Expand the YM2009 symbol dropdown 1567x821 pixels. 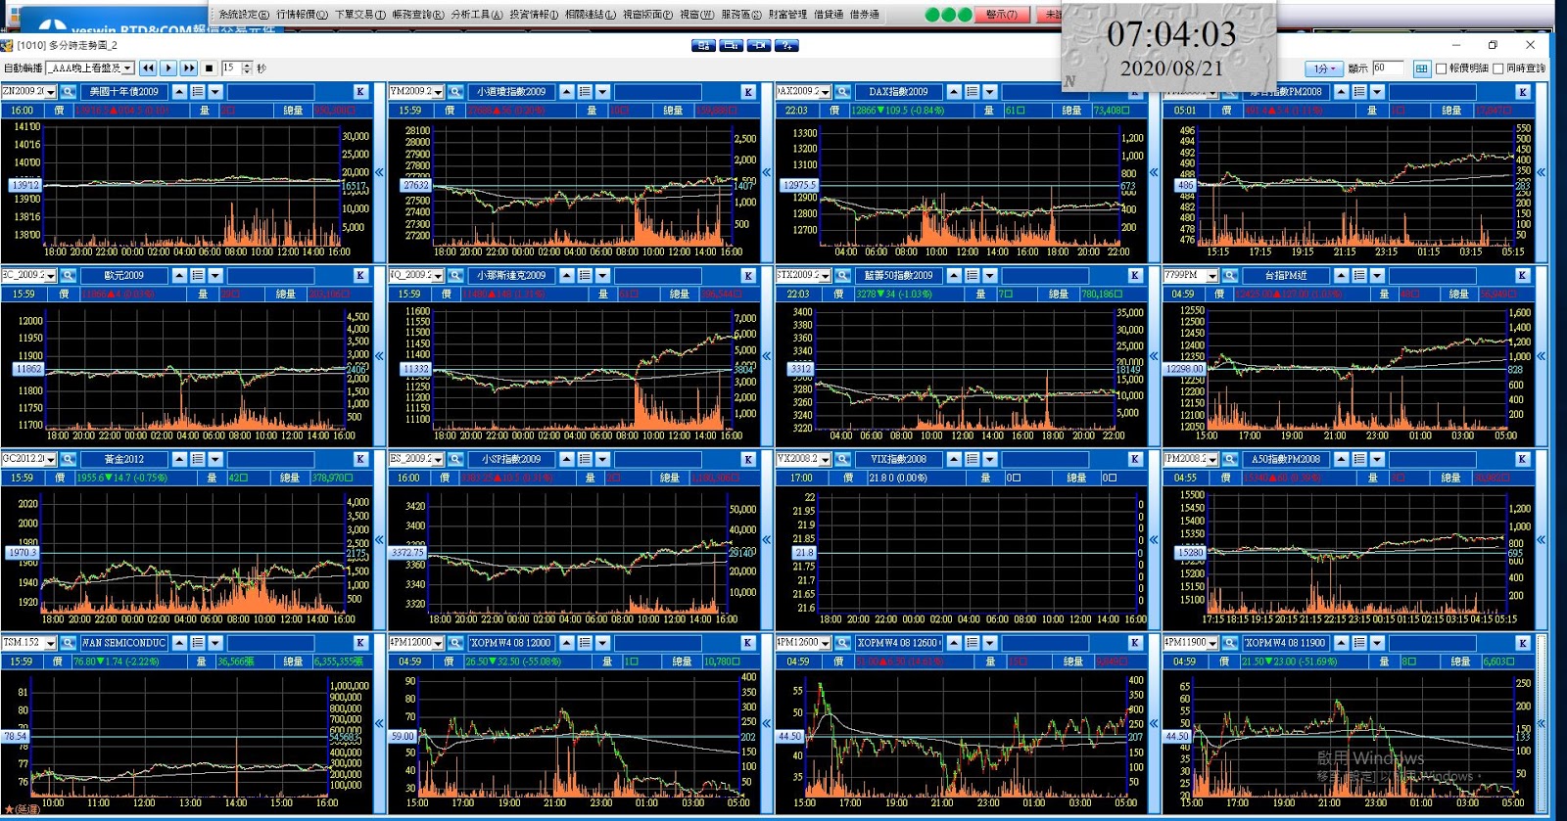(x=438, y=92)
